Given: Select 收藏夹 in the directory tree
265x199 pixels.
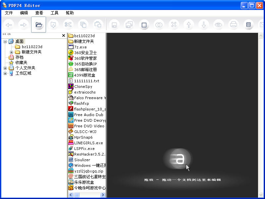Looking at the screenshot, I should pyautogui.click(x=21, y=63).
